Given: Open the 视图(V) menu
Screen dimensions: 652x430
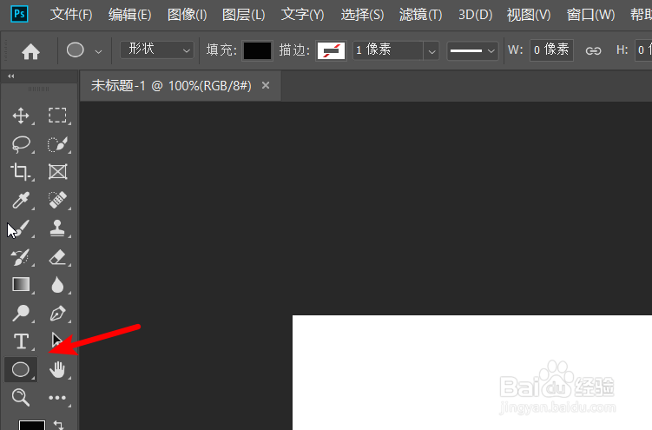Looking at the screenshot, I should 529,15.
